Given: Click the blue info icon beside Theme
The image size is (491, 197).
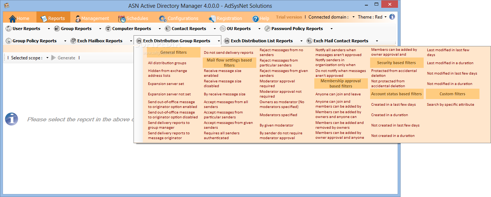Looking at the screenshot, I should click(392, 17).
